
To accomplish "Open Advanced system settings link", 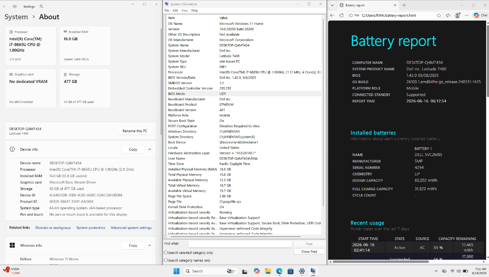I will 131,228.
